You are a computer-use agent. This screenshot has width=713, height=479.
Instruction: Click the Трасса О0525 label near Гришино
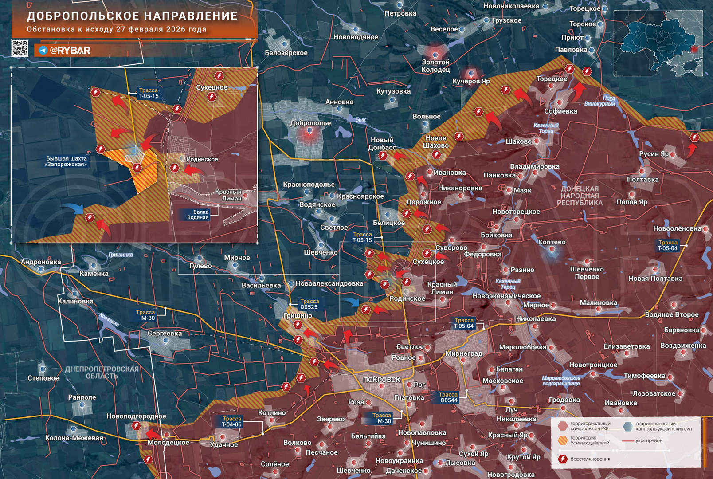tap(309, 304)
